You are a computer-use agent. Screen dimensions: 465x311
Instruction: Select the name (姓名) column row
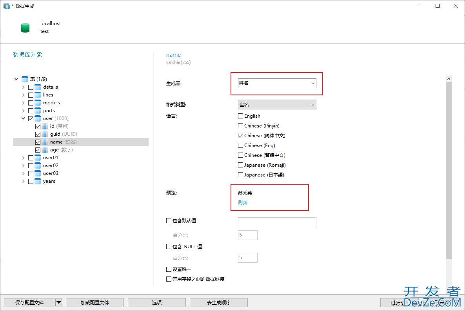[81, 142]
